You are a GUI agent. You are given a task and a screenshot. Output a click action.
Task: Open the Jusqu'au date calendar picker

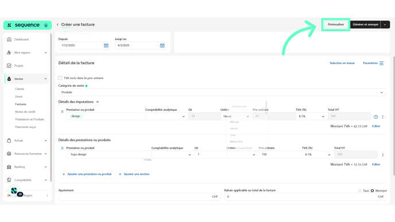162,45
